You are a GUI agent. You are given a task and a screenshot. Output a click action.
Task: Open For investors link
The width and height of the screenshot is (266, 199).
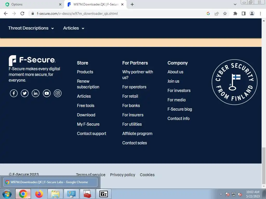pyautogui.click(x=179, y=90)
